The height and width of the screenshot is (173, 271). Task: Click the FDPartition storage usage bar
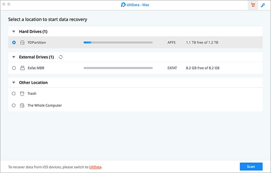tap(118, 42)
